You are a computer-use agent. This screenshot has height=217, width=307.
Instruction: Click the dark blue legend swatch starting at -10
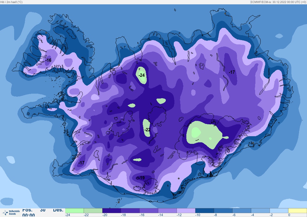click(204, 211)
